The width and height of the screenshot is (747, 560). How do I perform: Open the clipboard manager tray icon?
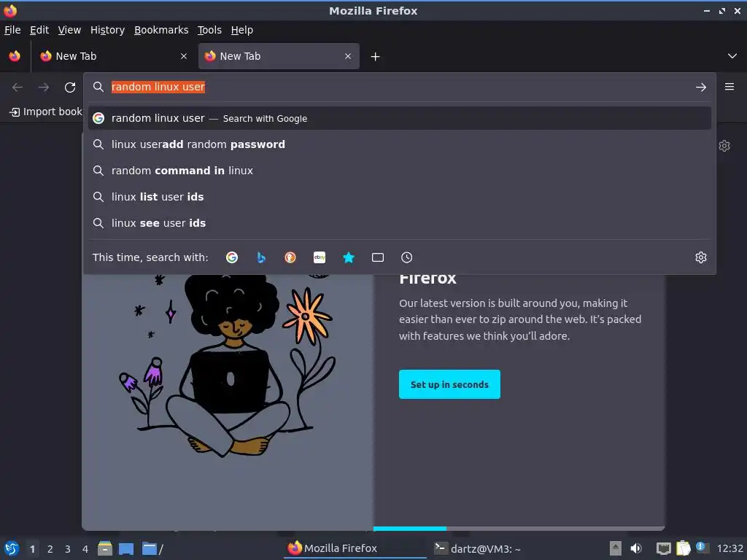683,548
